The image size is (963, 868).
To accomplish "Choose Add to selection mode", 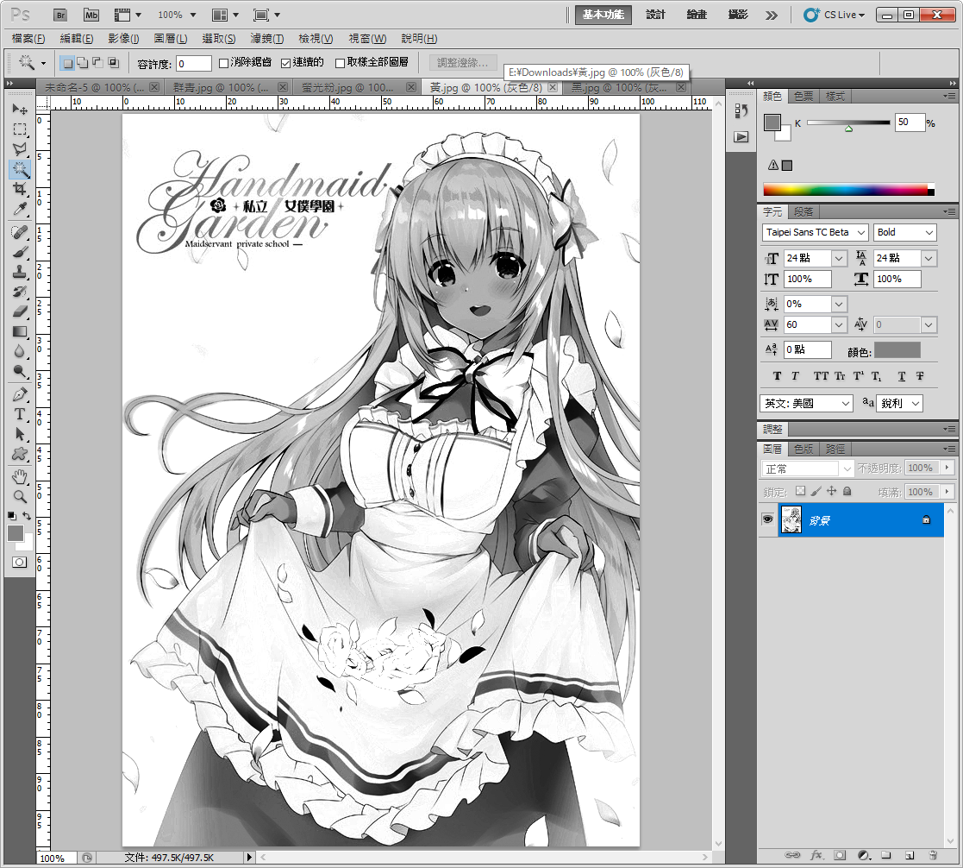I will click(x=82, y=63).
